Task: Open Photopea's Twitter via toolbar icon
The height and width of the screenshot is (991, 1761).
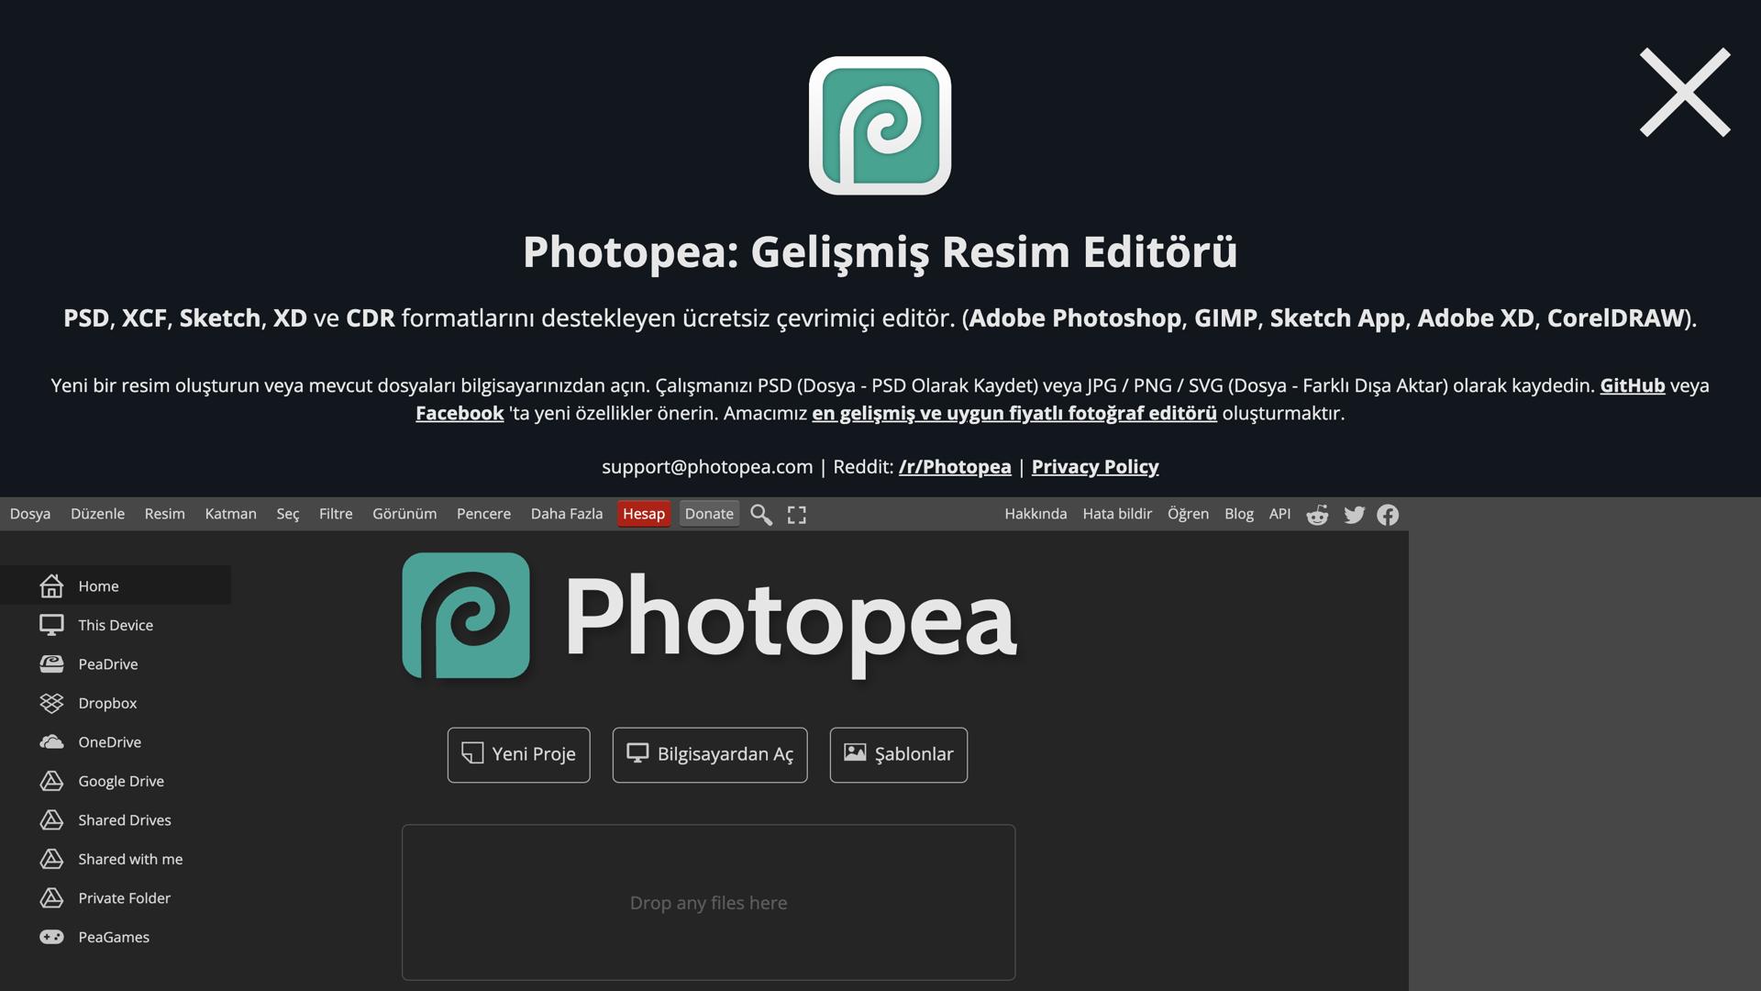Action: [x=1354, y=515]
